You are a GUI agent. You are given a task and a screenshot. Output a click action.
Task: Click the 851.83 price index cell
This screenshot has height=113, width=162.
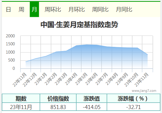[x=58, y=107]
